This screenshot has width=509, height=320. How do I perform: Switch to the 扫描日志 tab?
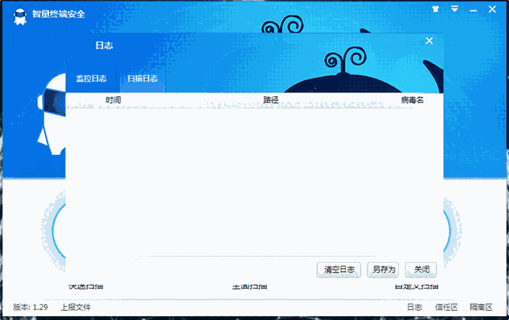(x=142, y=78)
